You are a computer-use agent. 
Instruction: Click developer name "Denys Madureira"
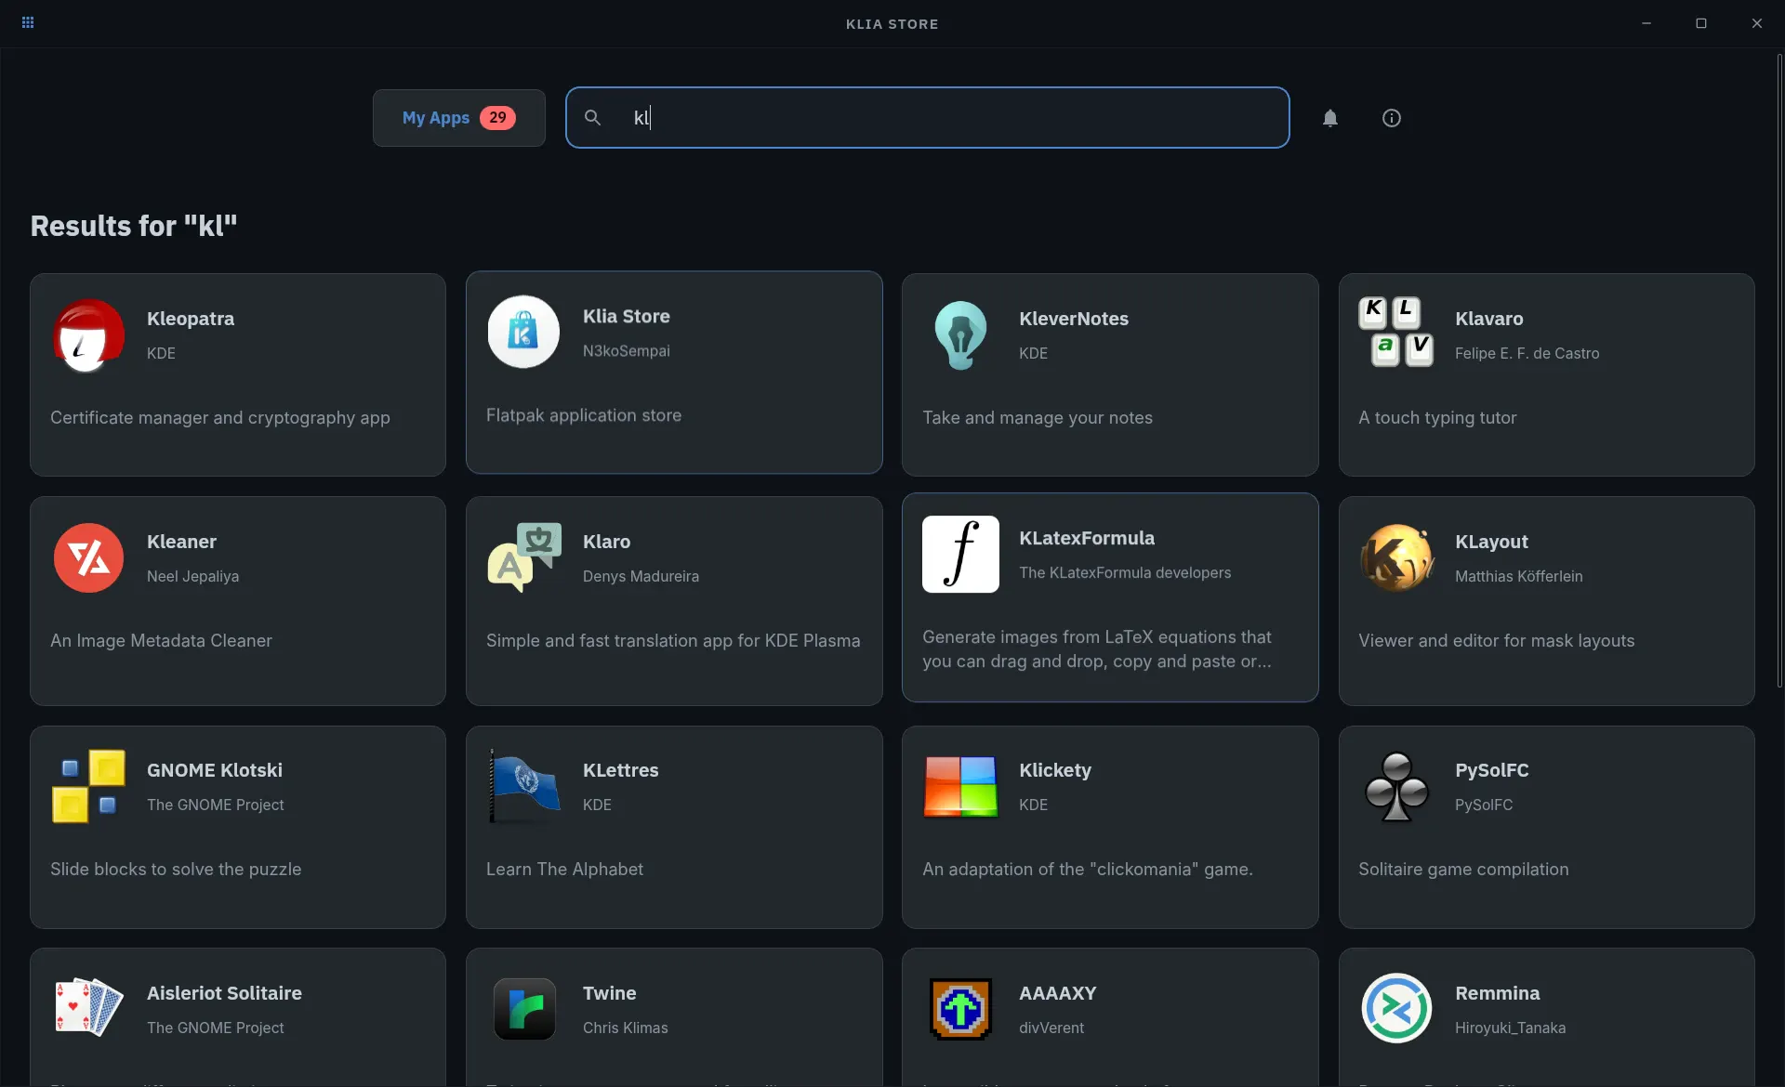tap(641, 577)
